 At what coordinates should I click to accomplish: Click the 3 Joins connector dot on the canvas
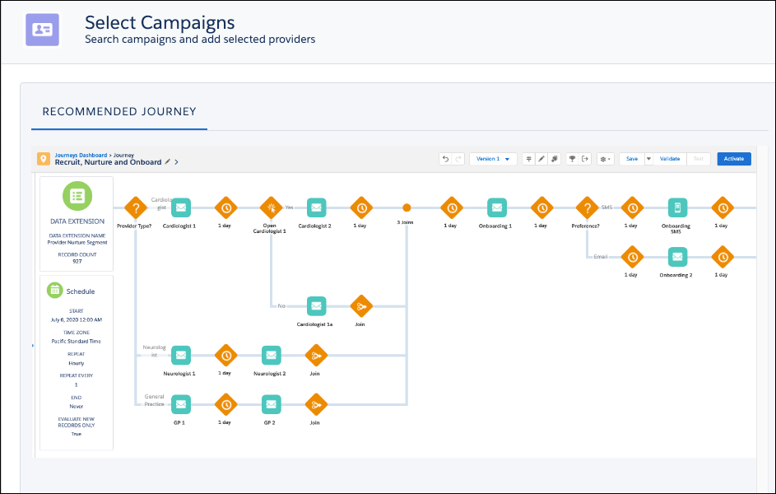pos(408,207)
